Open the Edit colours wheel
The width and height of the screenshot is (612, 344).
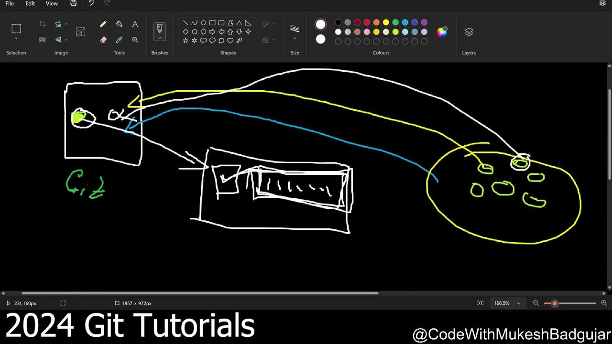pos(442,32)
